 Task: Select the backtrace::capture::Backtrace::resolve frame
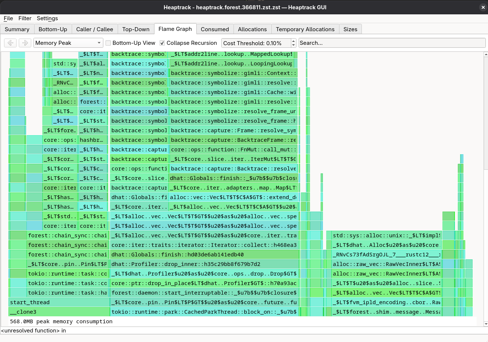click(x=234, y=169)
